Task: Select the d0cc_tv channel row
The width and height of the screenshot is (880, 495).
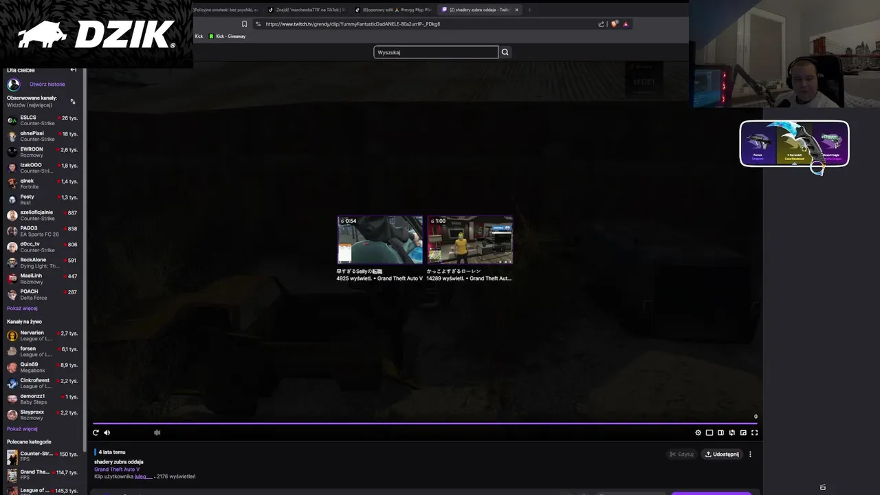Action: pos(43,247)
